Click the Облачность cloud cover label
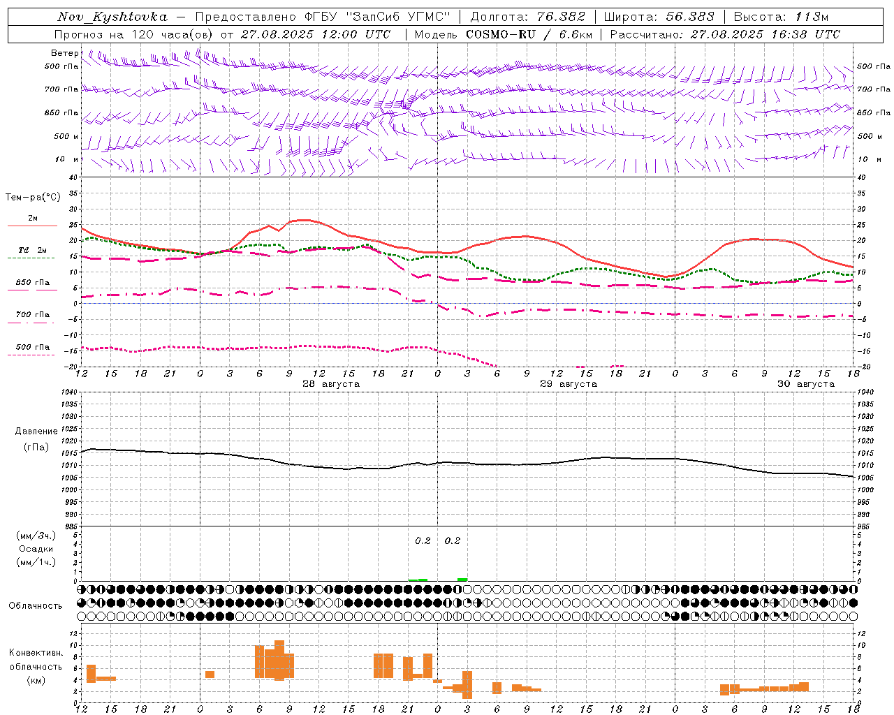This screenshot has height=715, width=894. (36, 605)
